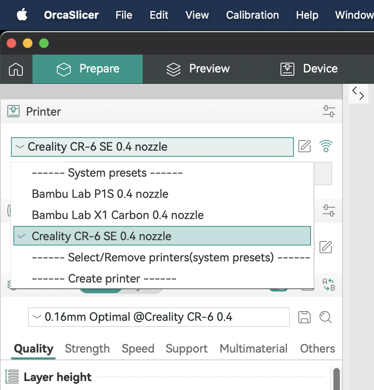
Task: Click the compare presets A/B icon
Action: (x=328, y=285)
